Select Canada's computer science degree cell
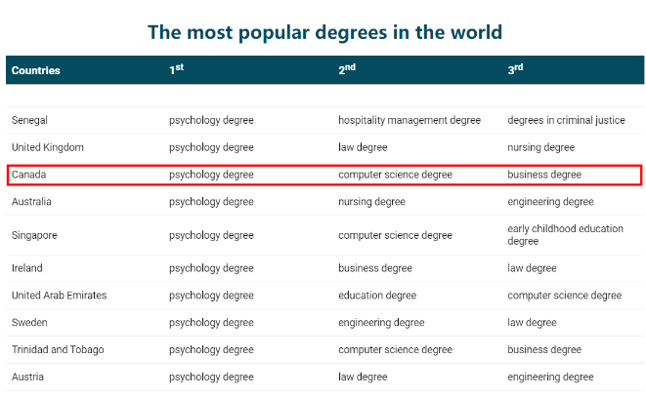The height and width of the screenshot is (398, 646). point(395,175)
